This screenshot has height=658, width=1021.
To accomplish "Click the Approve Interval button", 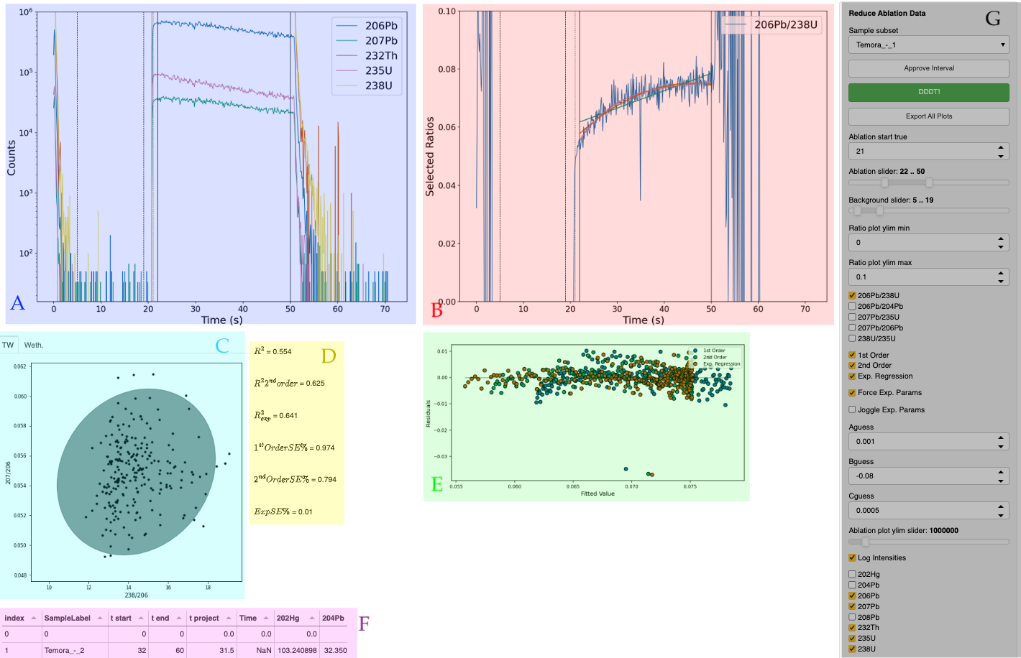I will pos(928,68).
